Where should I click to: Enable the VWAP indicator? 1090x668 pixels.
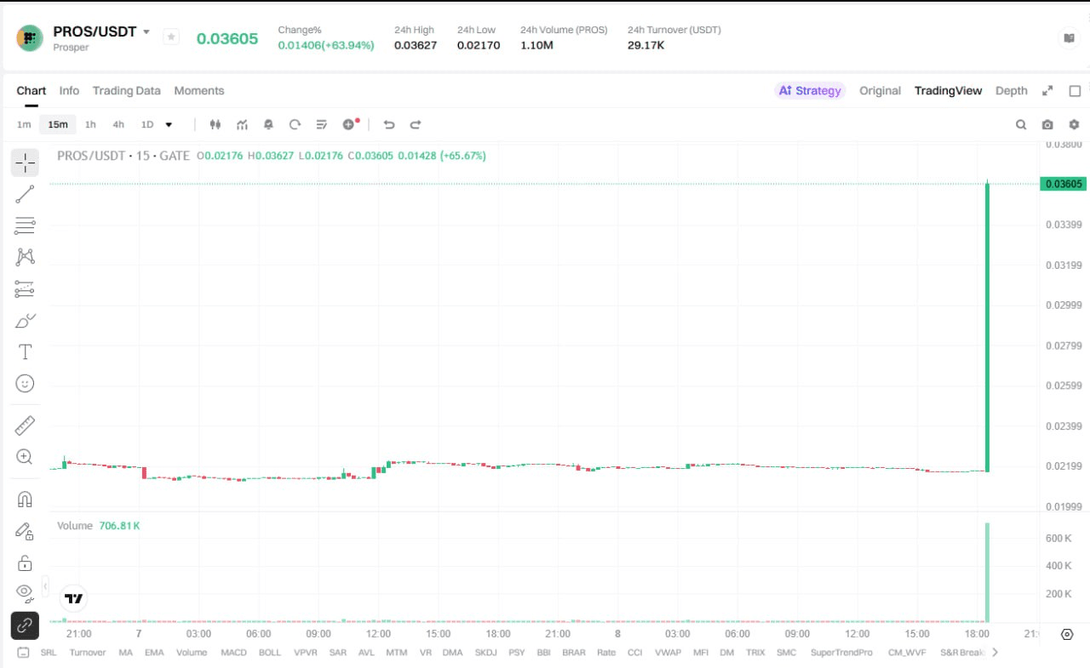tap(668, 653)
